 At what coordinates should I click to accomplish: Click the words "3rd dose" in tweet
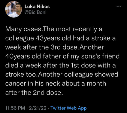[x=65, y=47]
